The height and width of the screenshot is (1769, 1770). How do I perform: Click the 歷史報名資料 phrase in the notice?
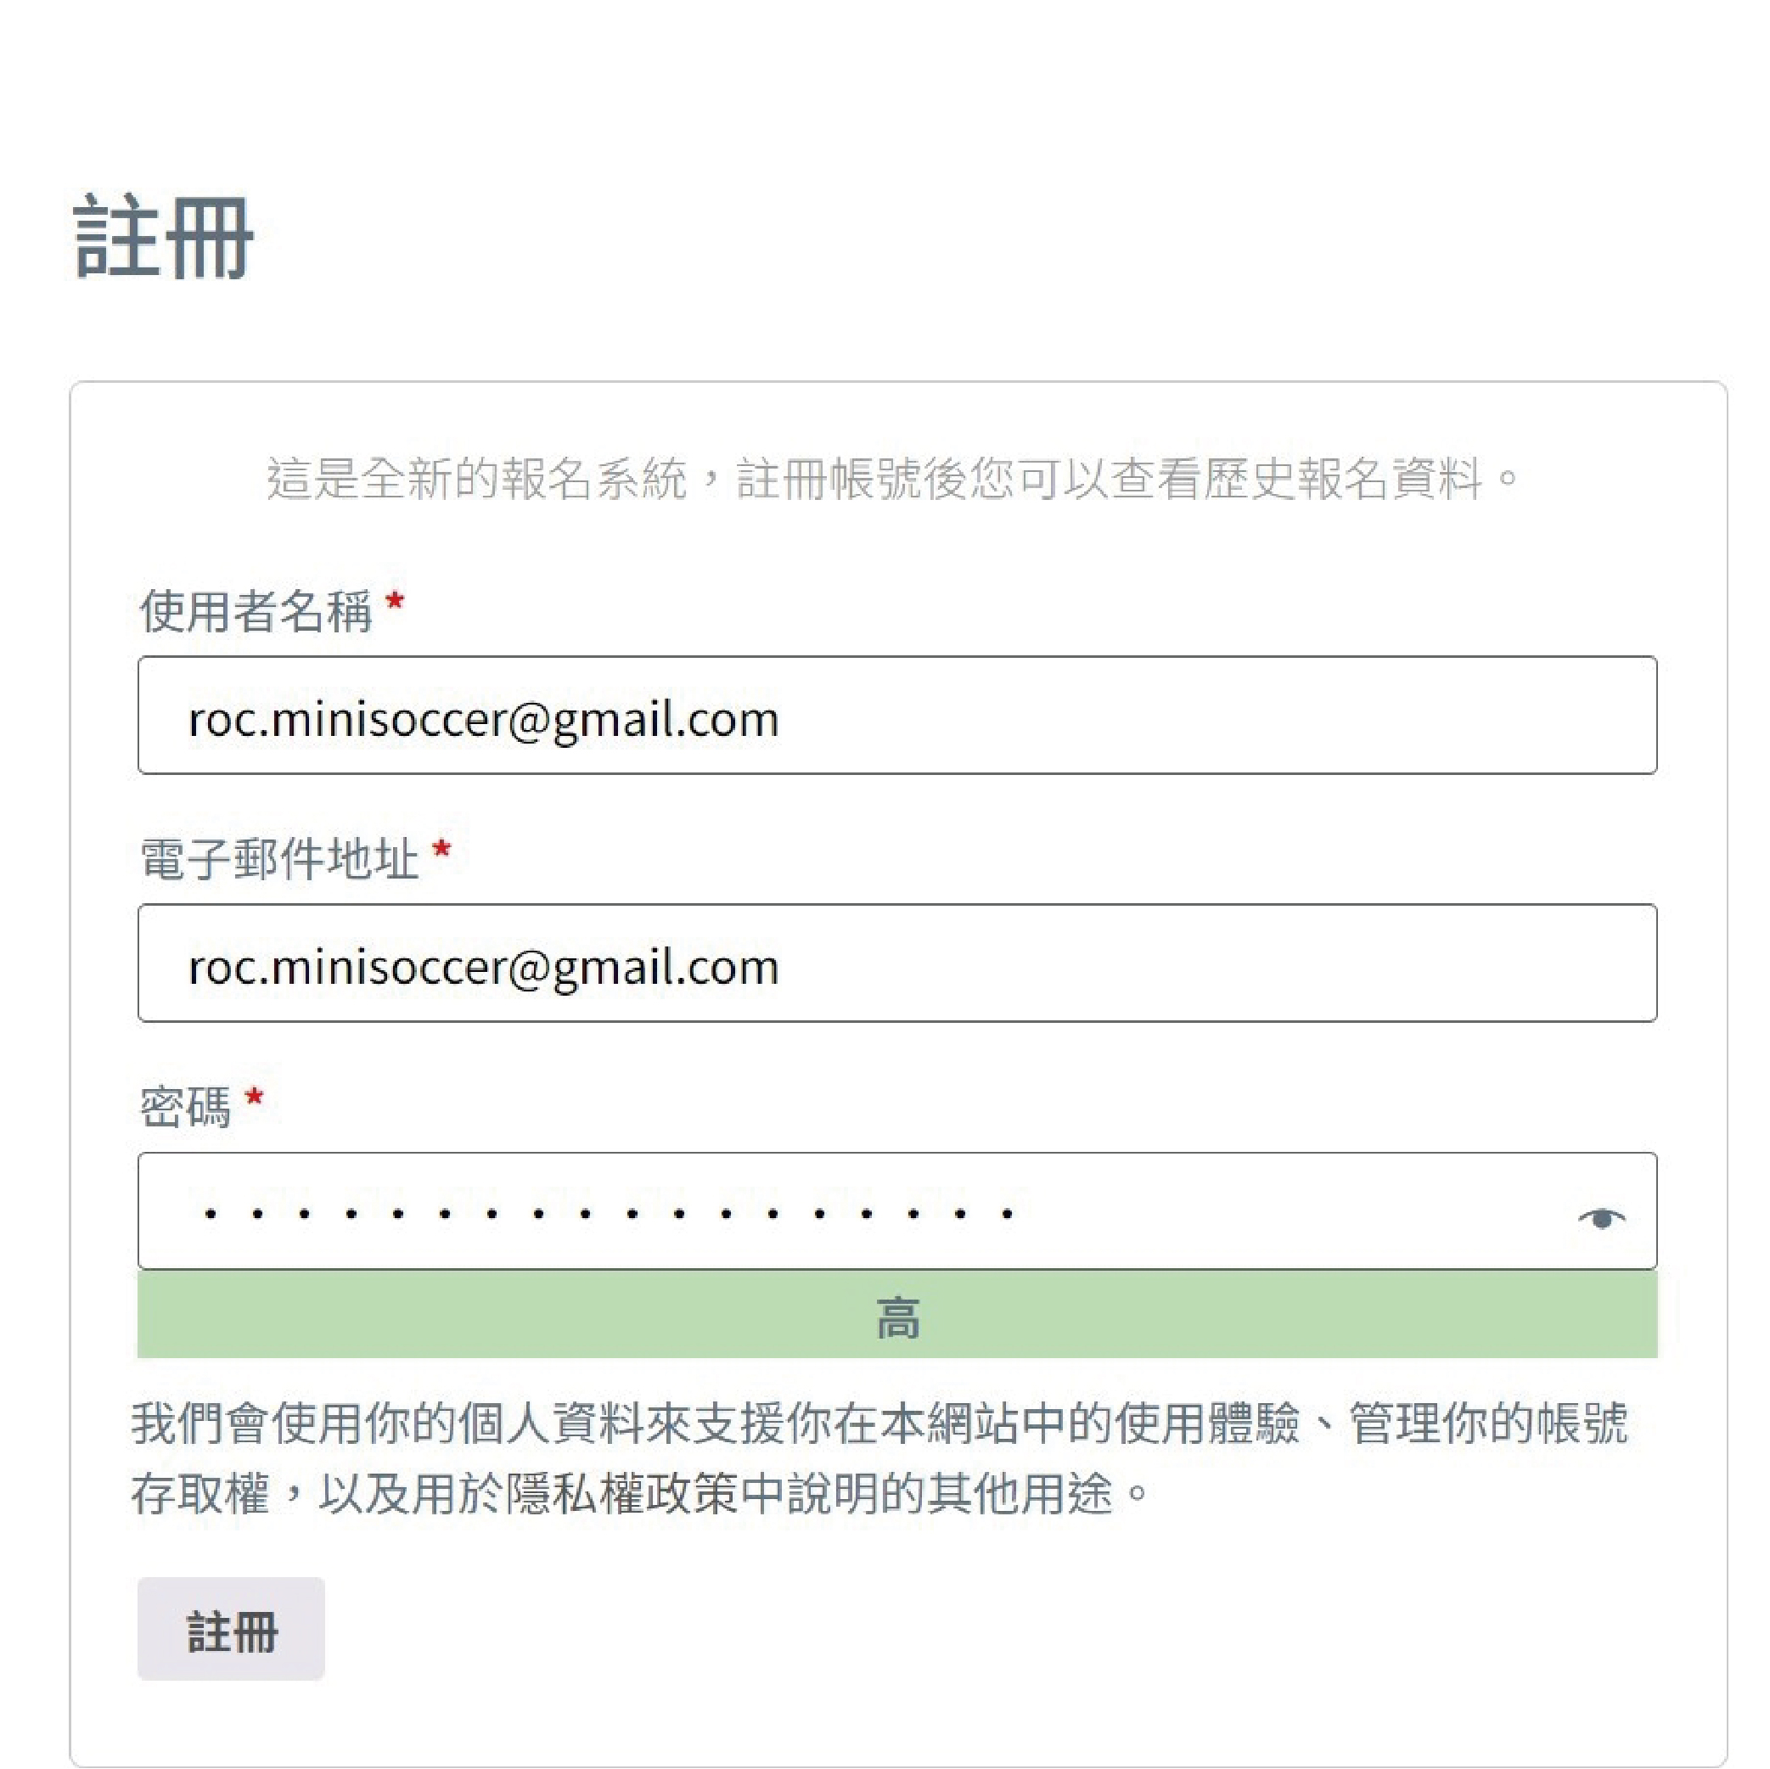pyautogui.click(x=1342, y=479)
